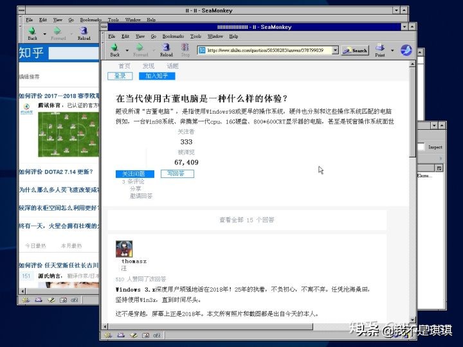Image resolution: width=463 pixels, height=347 pixels.
Task: Open ChatZilla icon in the rear window status bar
Action: click(x=75, y=300)
